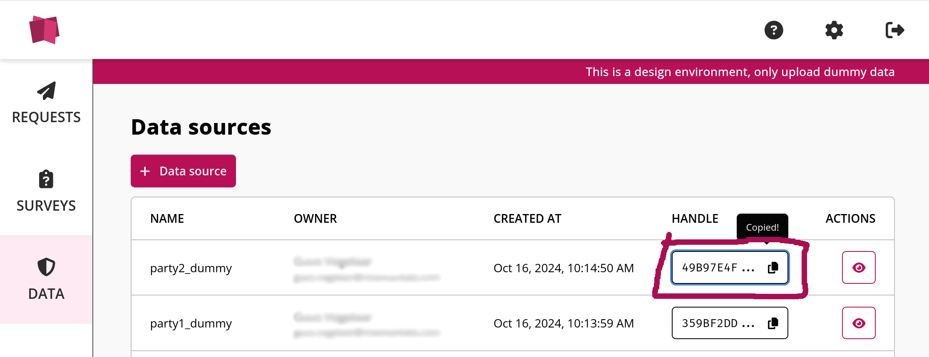
Task: Click the logout icon in the top bar
Action: point(895,30)
